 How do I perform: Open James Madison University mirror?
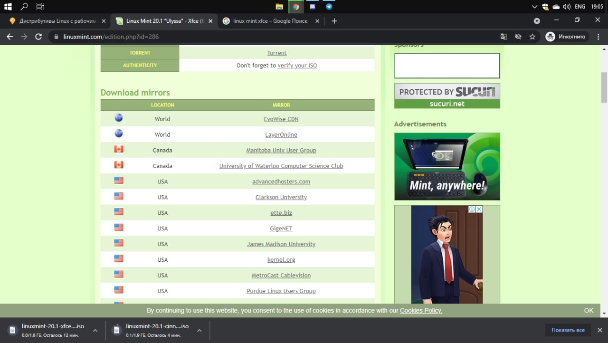pos(281,244)
